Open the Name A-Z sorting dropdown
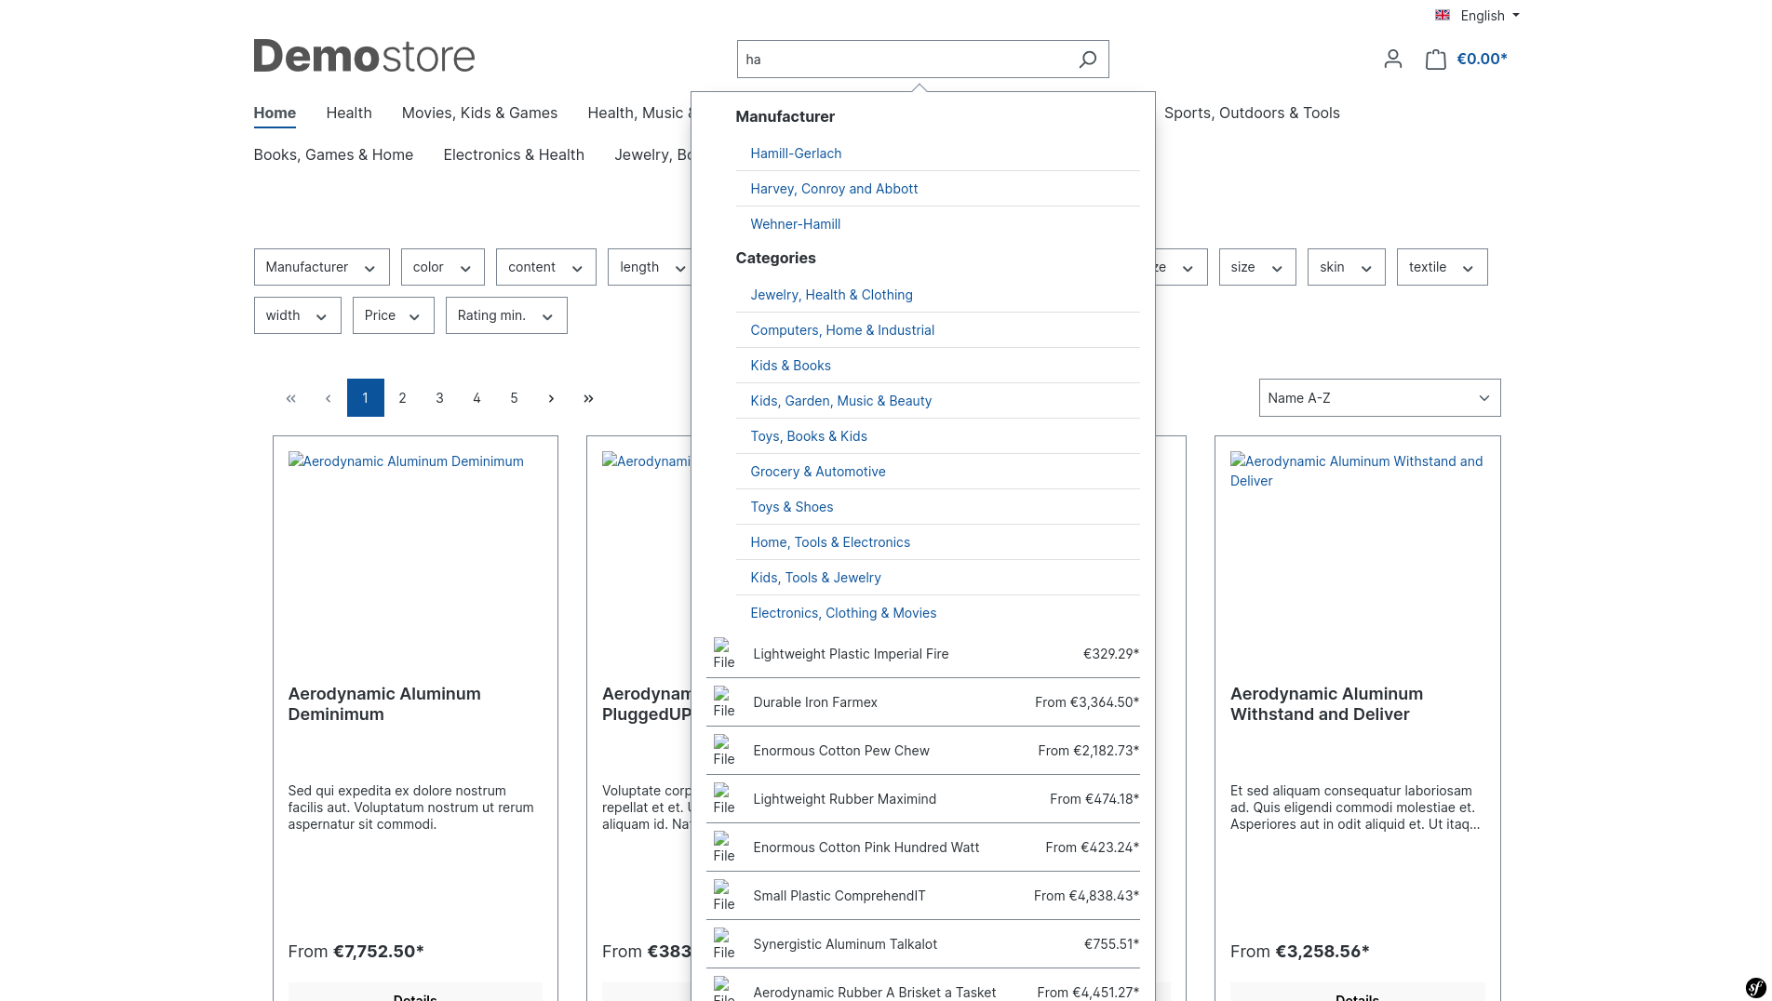 tap(1379, 398)
